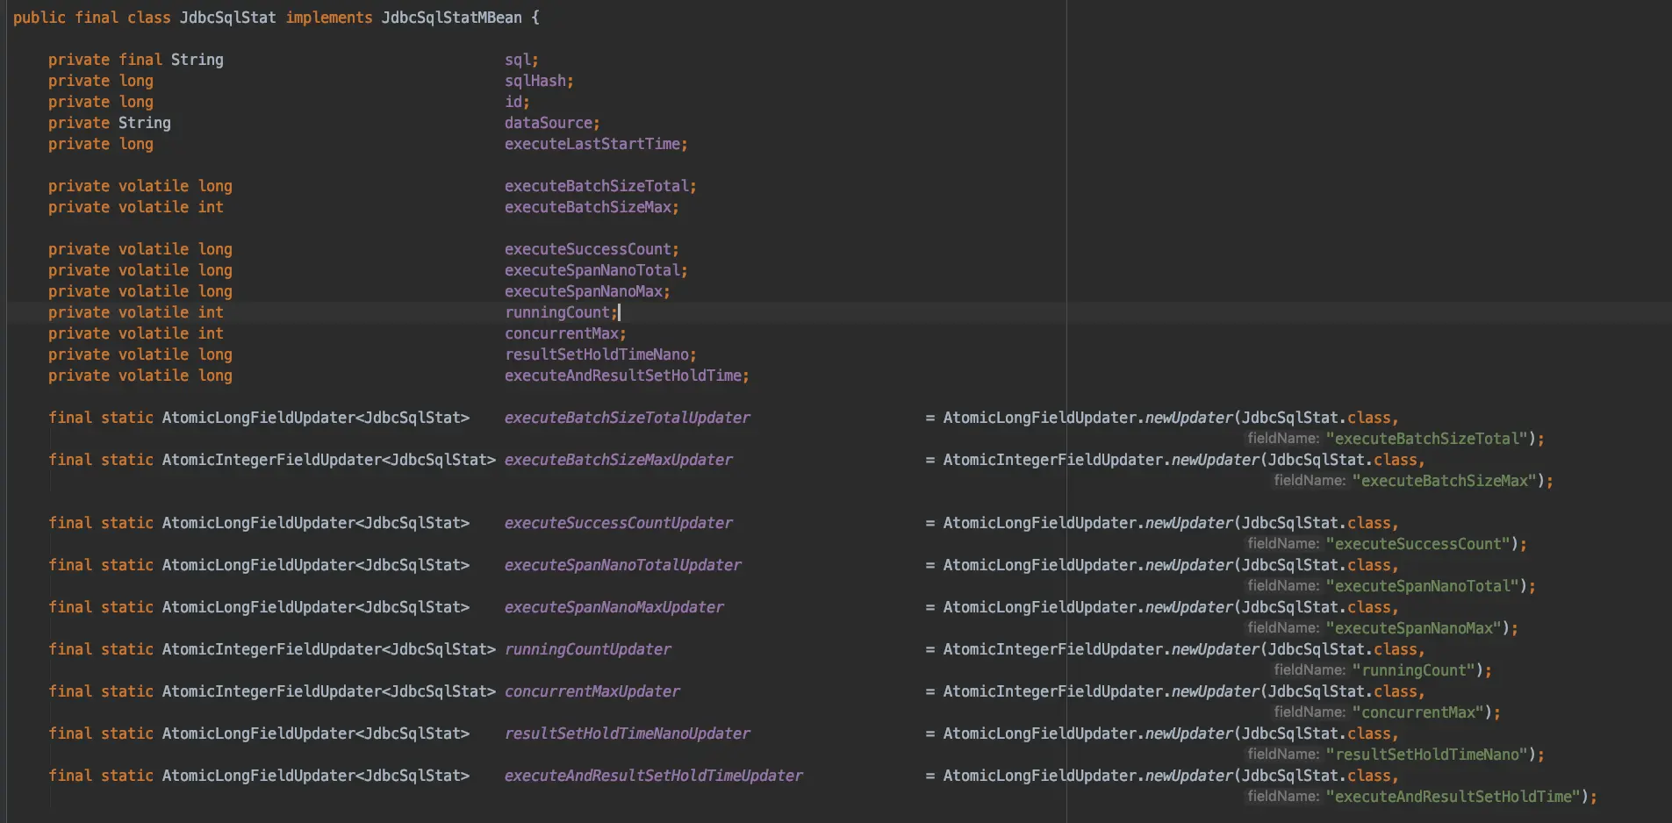Click the JdbcSqlStatMBean interface name
This screenshot has width=1672, height=823.
click(x=452, y=18)
